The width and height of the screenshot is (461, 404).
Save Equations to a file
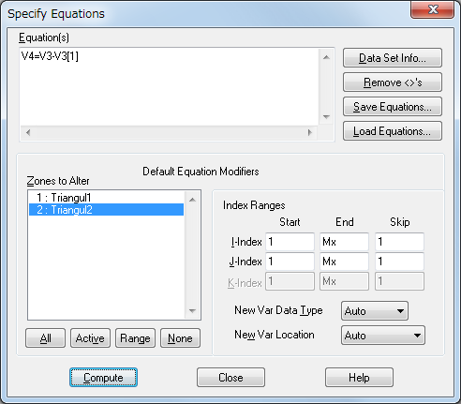click(393, 107)
